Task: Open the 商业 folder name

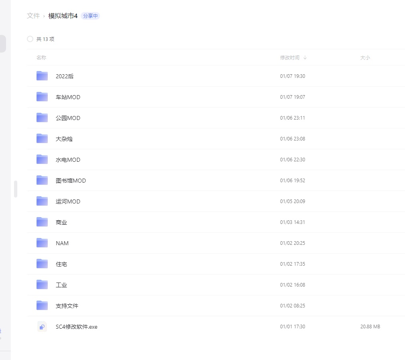Action: pyautogui.click(x=61, y=222)
